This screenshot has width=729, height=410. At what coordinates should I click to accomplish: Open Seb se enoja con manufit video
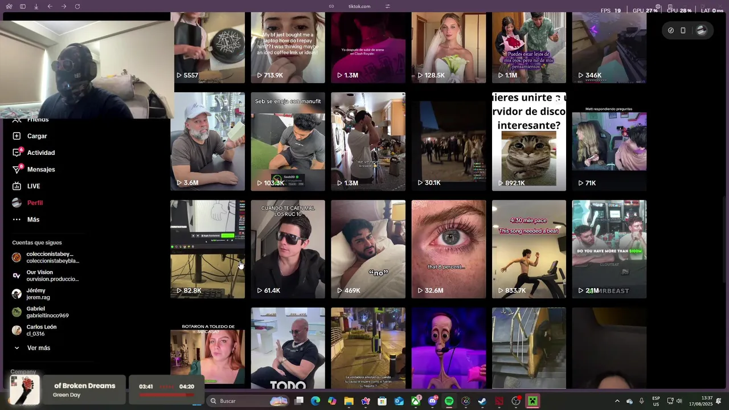(288, 141)
